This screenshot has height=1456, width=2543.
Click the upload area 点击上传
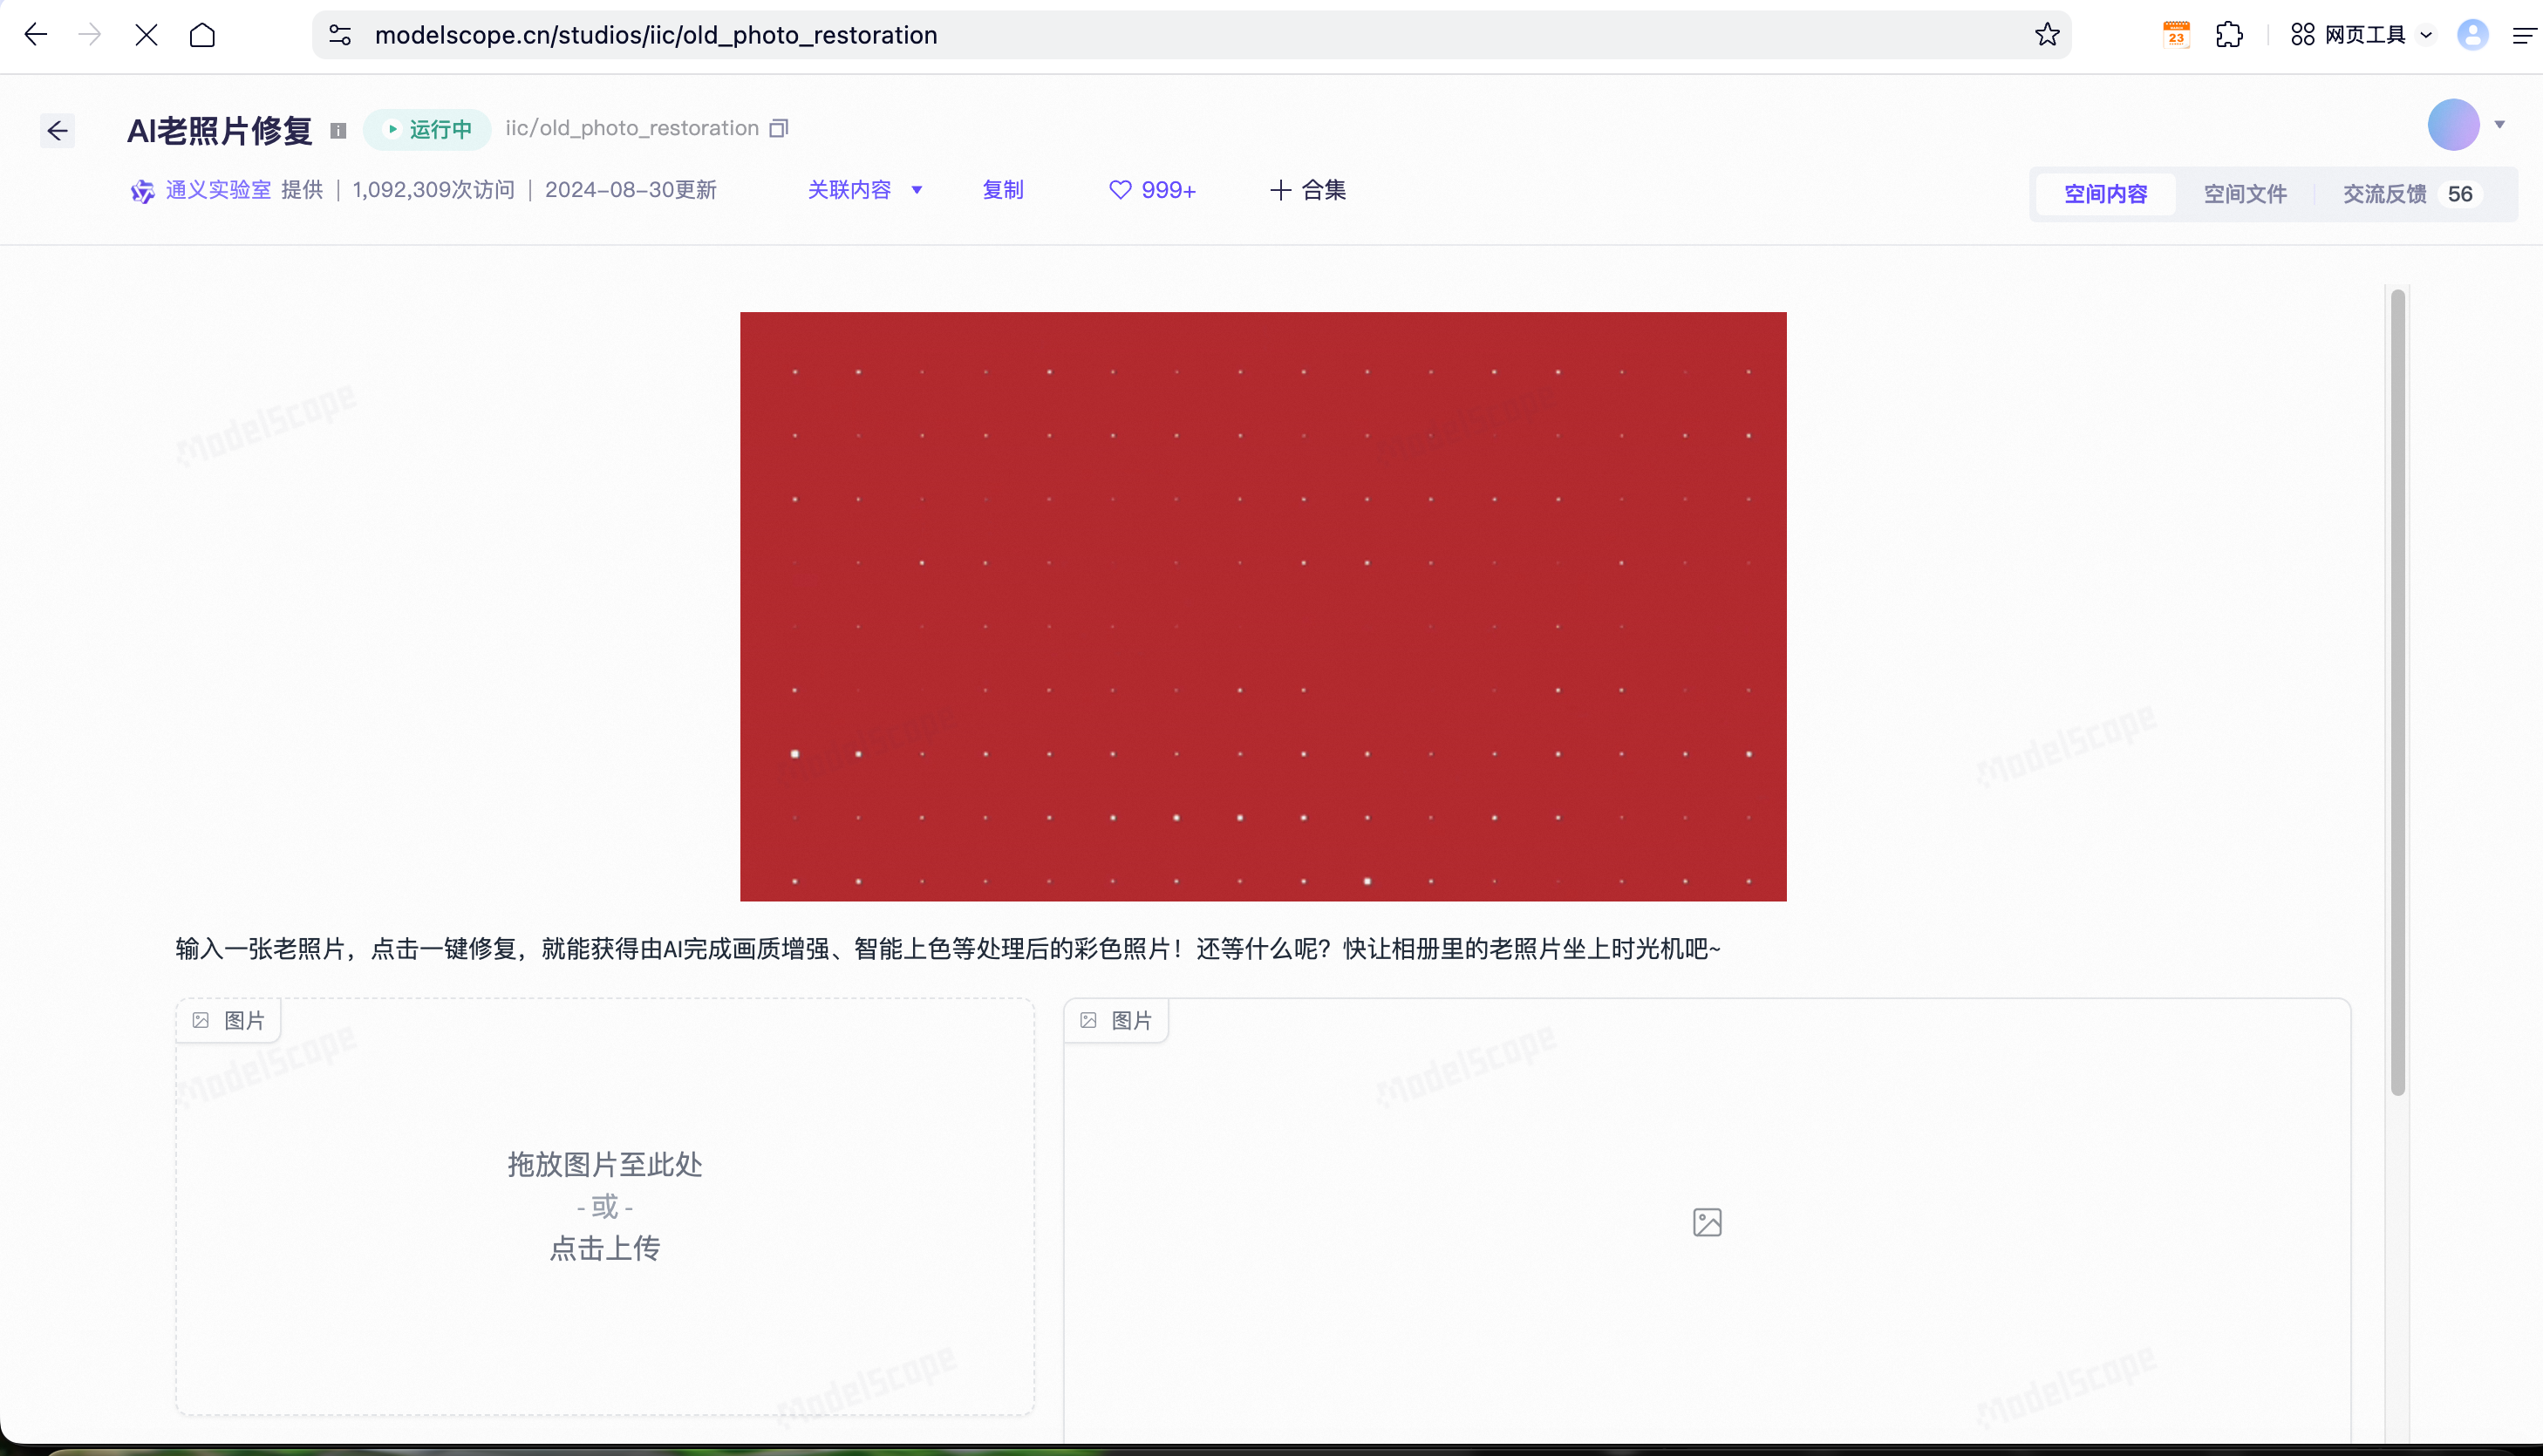[605, 1247]
